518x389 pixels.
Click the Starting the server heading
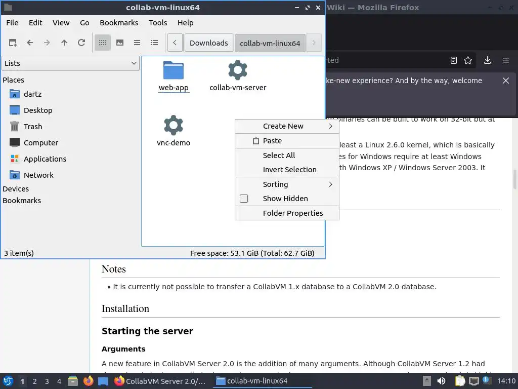tap(147, 331)
